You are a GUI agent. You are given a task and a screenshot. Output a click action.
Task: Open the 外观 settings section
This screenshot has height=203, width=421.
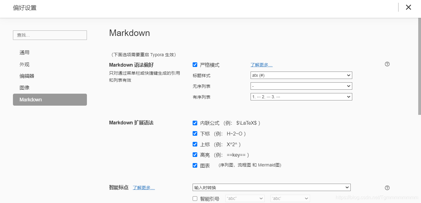click(25, 64)
